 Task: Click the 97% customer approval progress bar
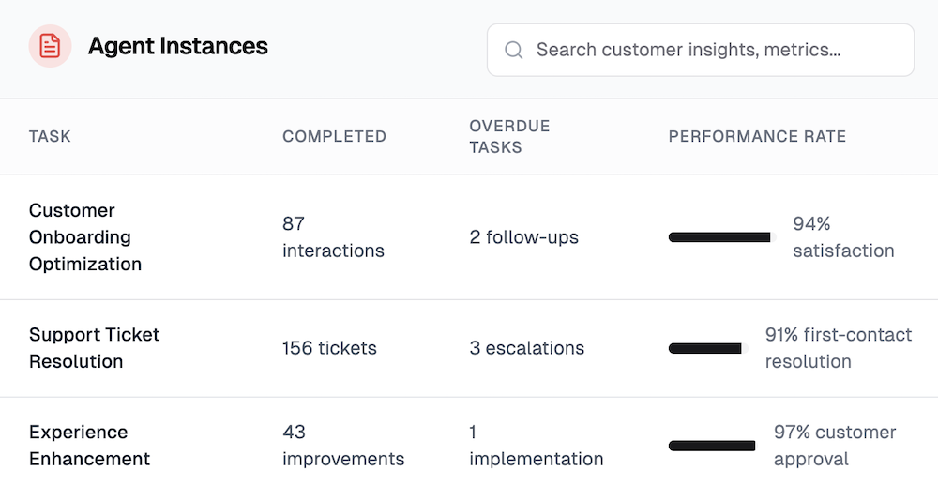pyautogui.click(x=713, y=446)
